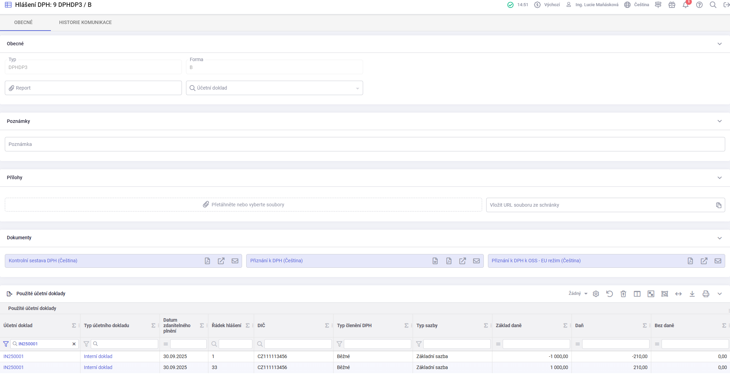Open the Typ členění DPH column filter funnel
Screen dimensions: 730x379
(x=339, y=344)
